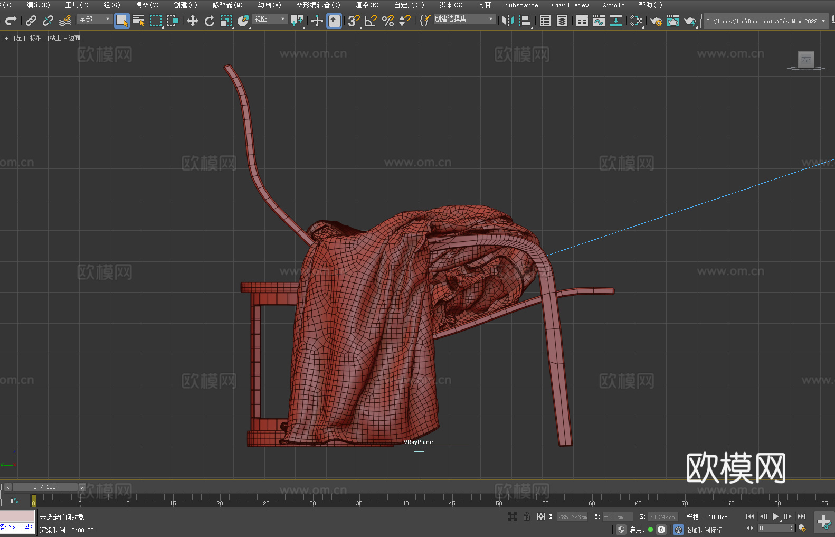Viewport: 835px width, 537px height.
Task: Open Render Setup teapot-gear icon
Action: (x=656, y=21)
